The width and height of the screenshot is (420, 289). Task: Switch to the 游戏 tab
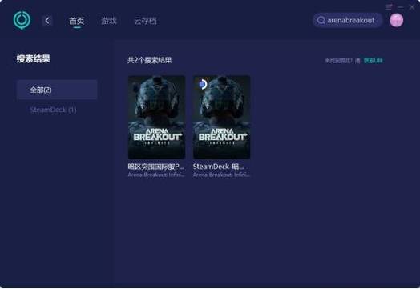(109, 21)
